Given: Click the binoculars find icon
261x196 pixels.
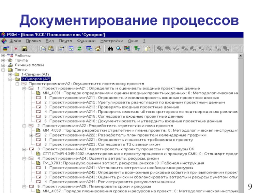Looking at the screenshot, I should click(x=110, y=49).
